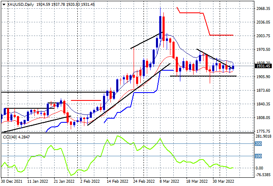This screenshot has height=186, width=273.
Task: Click the 2068.35 price axis label
Action: (x=263, y=9)
